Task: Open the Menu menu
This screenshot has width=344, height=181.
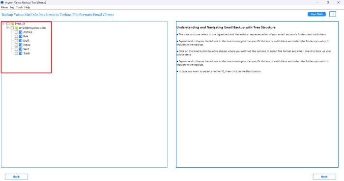Action: pyautogui.click(x=4, y=7)
